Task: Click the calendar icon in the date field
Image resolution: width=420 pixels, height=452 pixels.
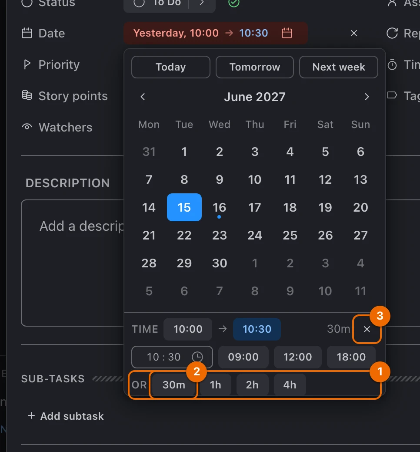Action: [287, 33]
